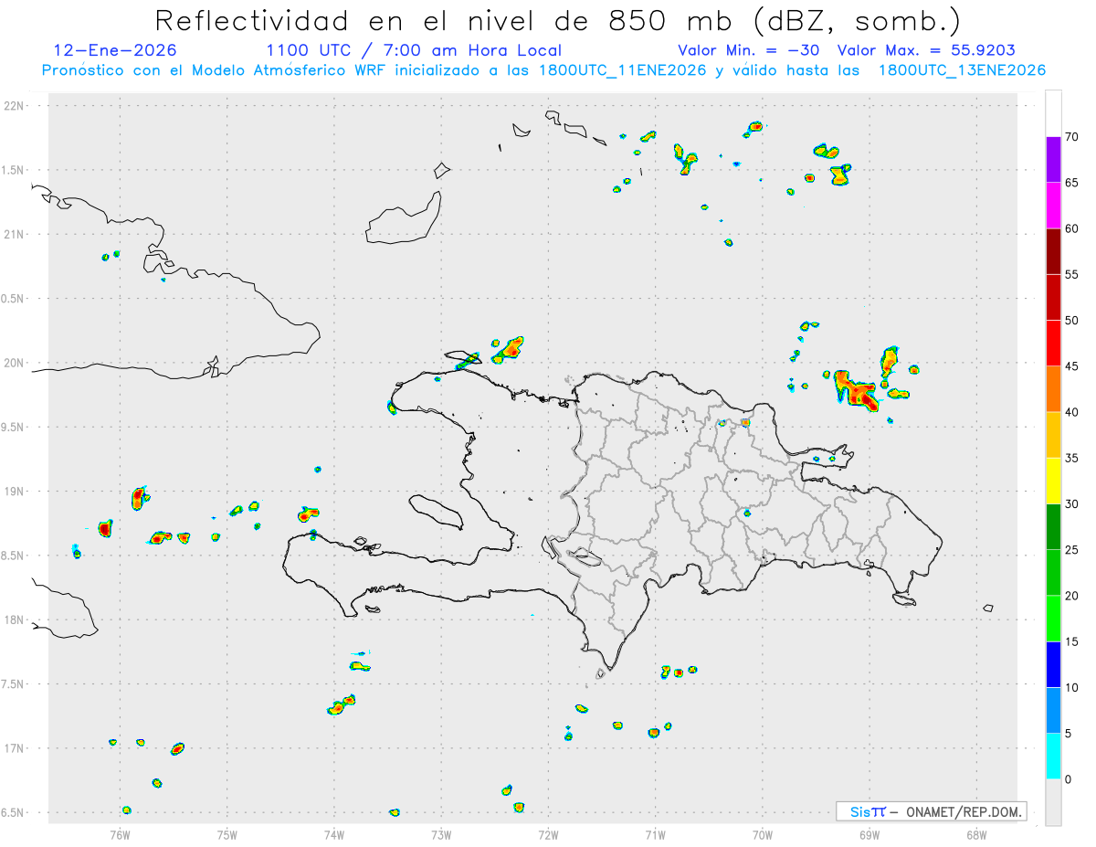This screenshot has height=847, width=1096.
Task: Click the '72W' longitude label
Action: tap(548, 833)
